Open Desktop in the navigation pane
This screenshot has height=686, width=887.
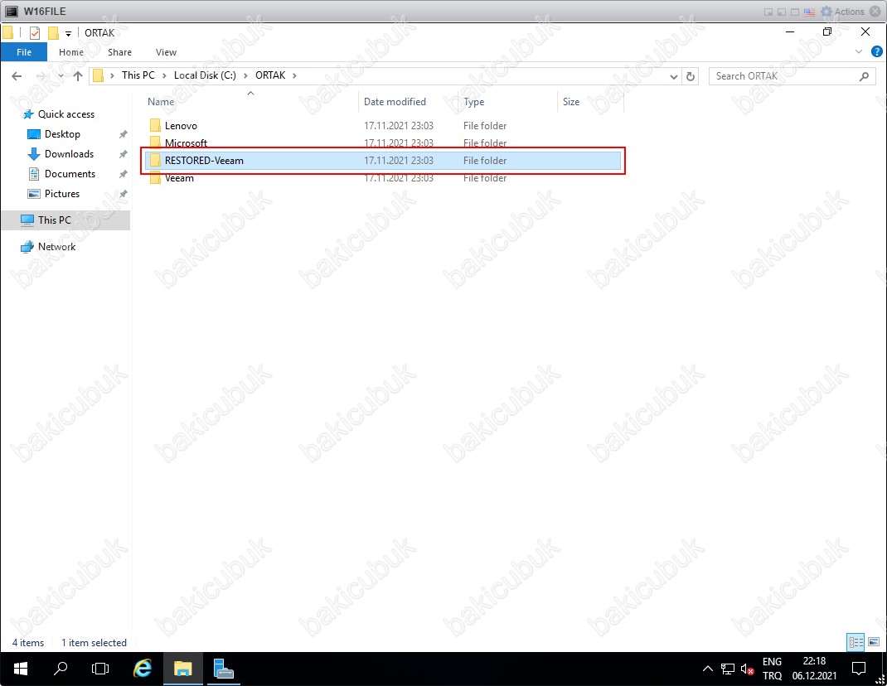tap(62, 134)
